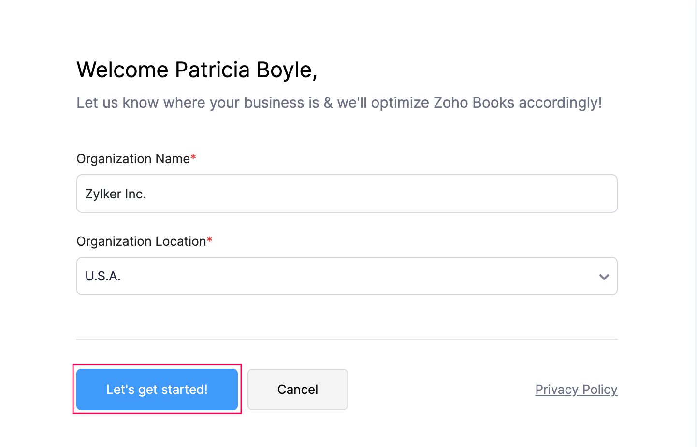Click the Organization Location label
The image size is (697, 447).
pos(141,241)
